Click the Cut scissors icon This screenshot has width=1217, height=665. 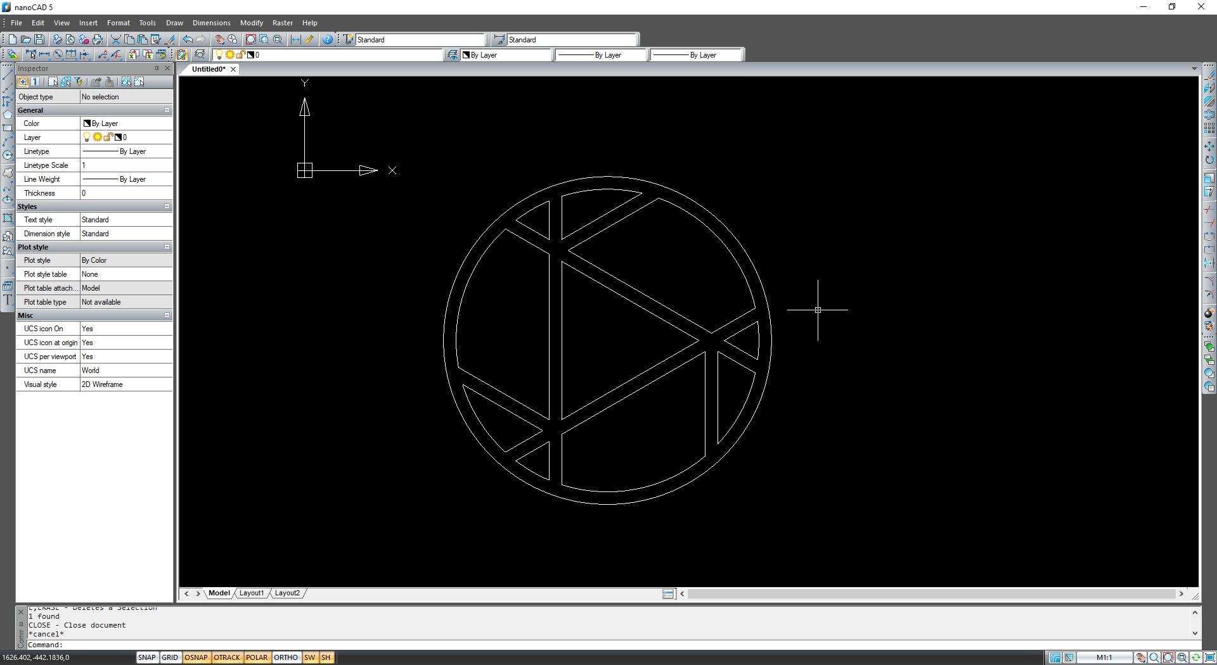pyautogui.click(x=116, y=39)
